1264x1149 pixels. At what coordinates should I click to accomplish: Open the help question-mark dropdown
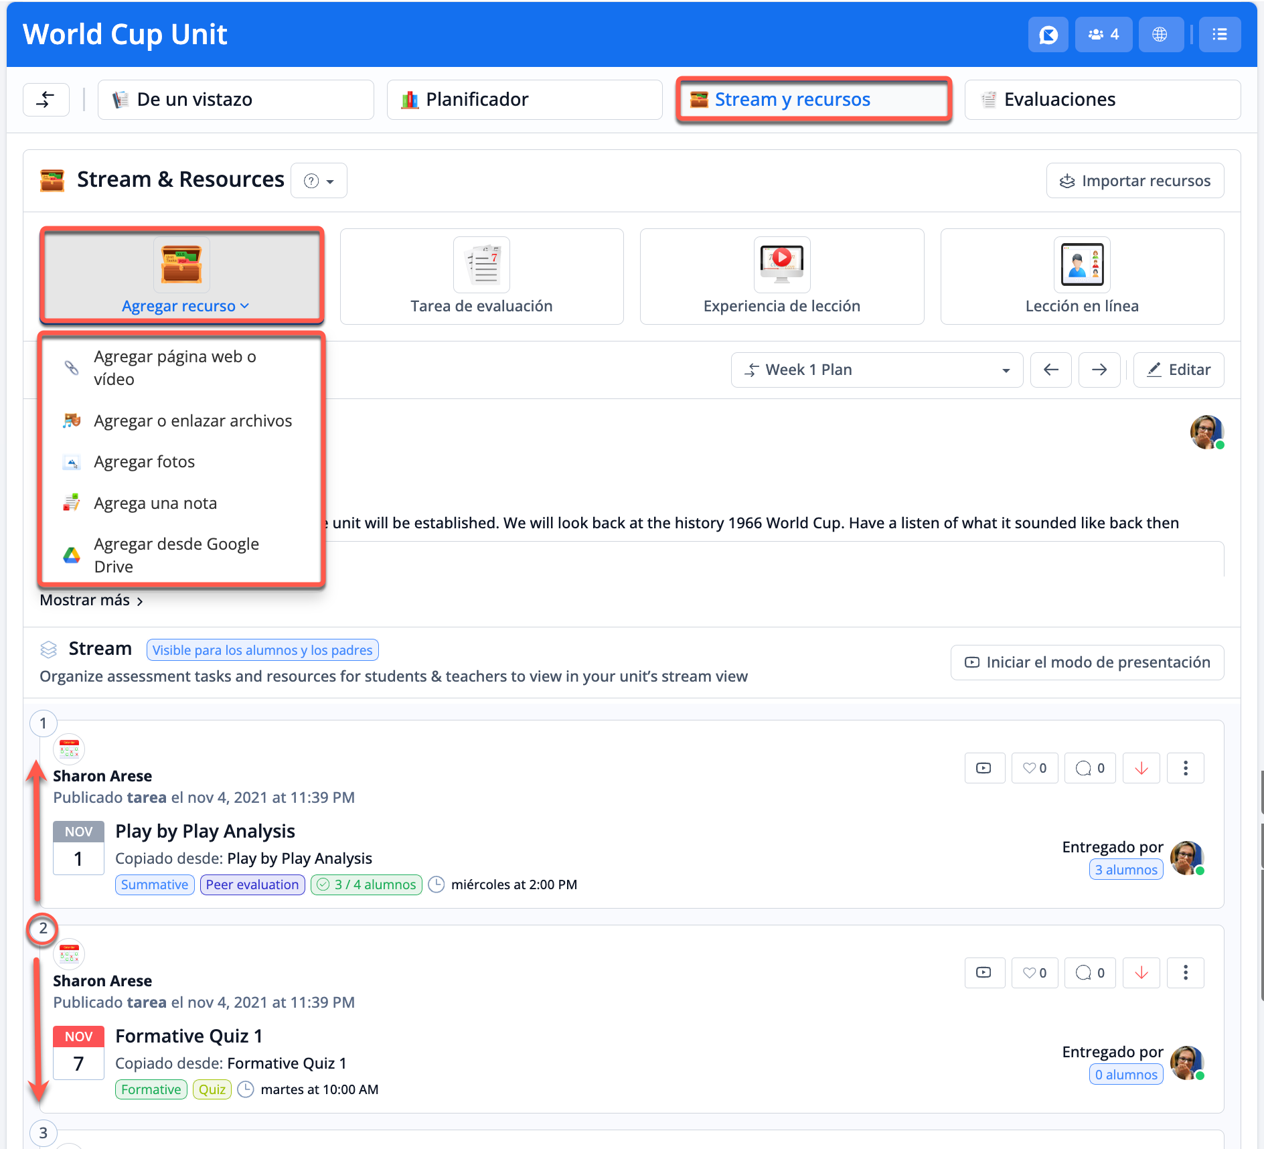point(319,181)
